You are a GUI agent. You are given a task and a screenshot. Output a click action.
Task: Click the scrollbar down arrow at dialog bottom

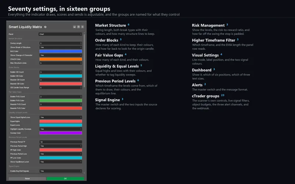tap(84, 173)
